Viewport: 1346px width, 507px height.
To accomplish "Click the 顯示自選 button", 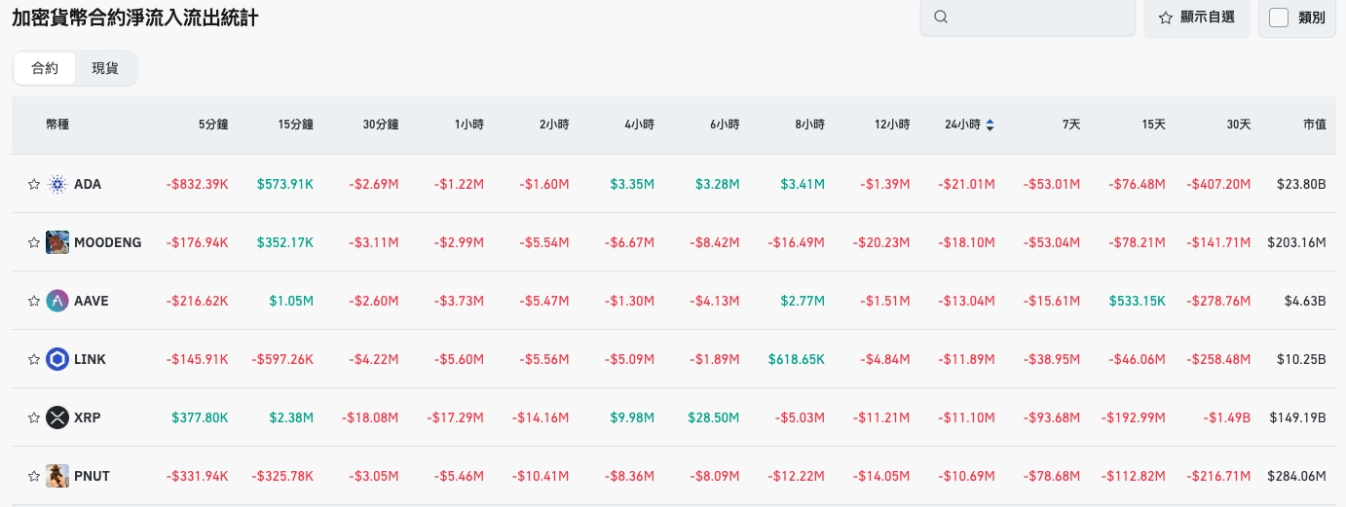I will pyautogui.click(x=1196, y=18).
